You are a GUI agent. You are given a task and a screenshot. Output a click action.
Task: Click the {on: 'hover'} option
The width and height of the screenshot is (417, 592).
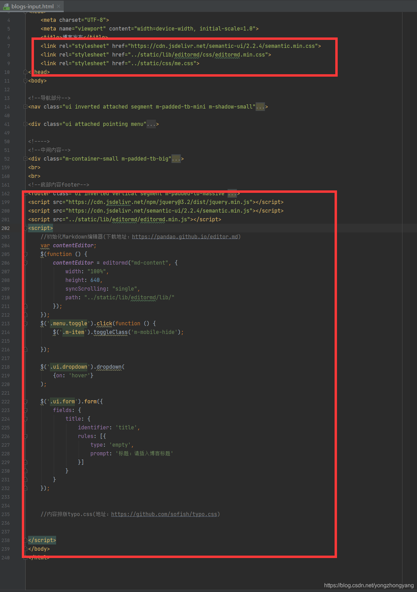[x=73, y=376]
